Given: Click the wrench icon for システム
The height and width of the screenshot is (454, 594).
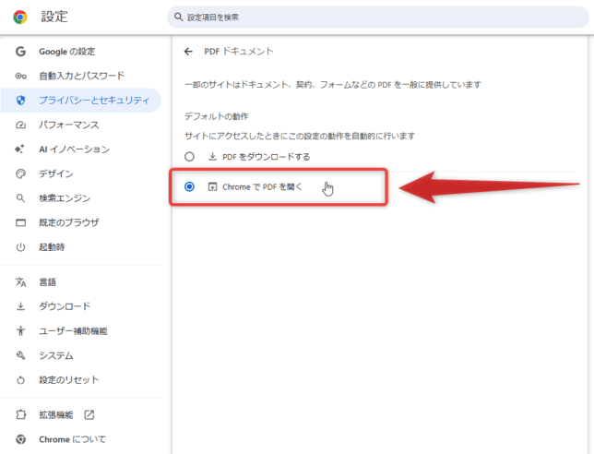Looking at the screenshot, I should 20,355.
